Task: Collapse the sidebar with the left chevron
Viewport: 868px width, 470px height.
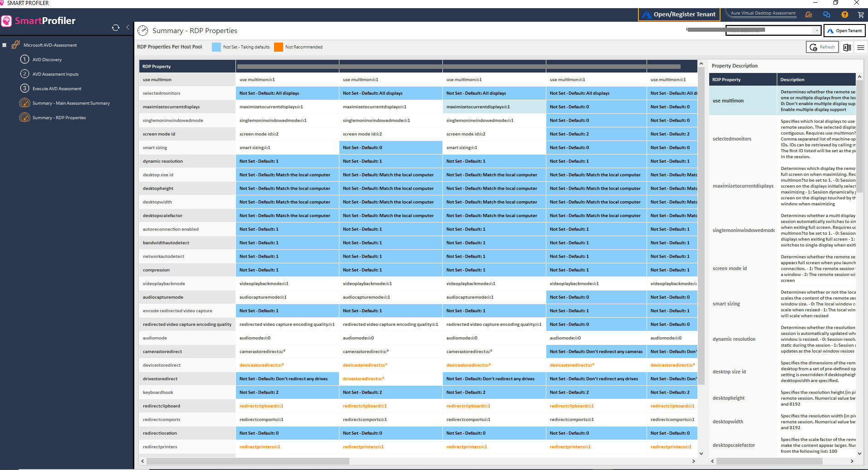Action: [x=128, y=27]
